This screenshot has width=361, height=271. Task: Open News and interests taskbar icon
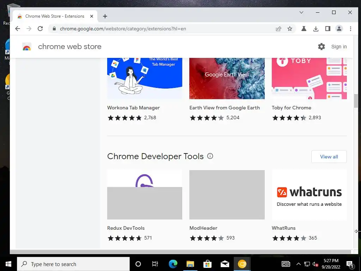pyautogui.click(x=286, y=264)
